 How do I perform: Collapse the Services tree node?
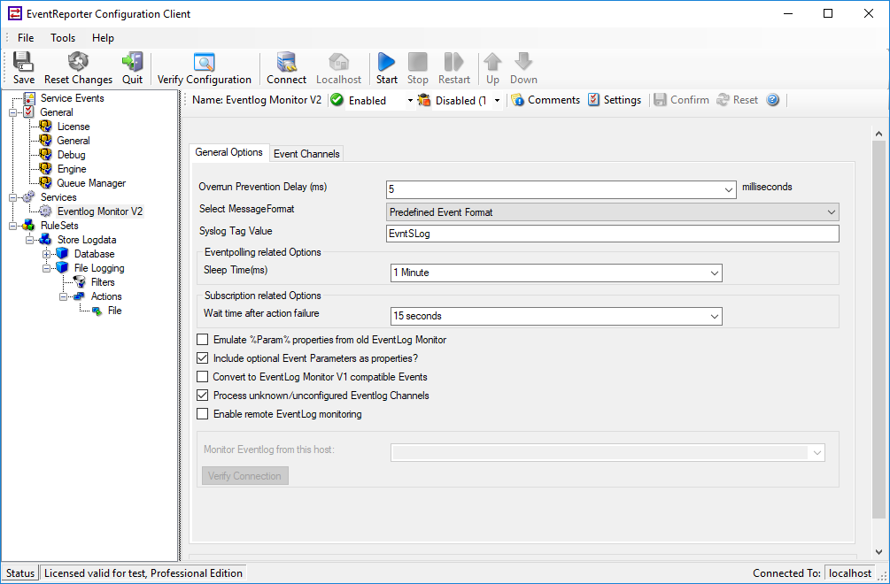point(12,197)
